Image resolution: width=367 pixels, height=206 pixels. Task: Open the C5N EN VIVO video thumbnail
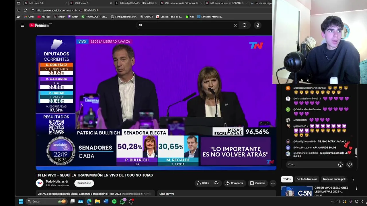pyautogui.click(x=297, y=191)
